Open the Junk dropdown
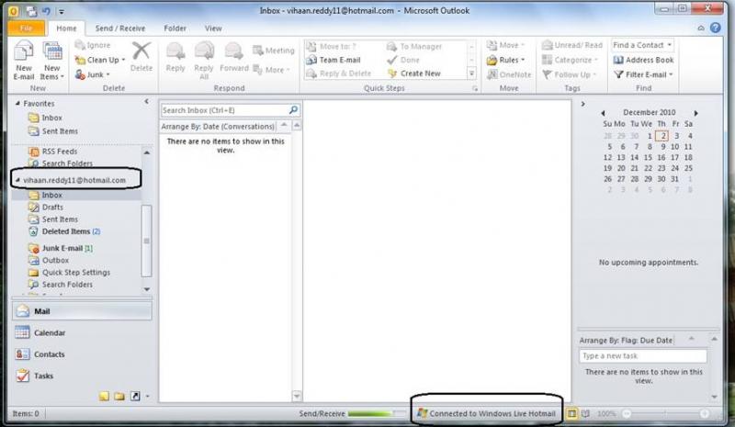Viewport: 735px width, 427px height. click(93, 74)
